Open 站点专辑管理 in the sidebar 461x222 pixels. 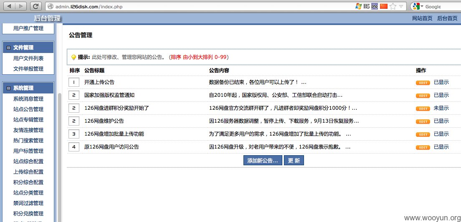coord(28,119)
